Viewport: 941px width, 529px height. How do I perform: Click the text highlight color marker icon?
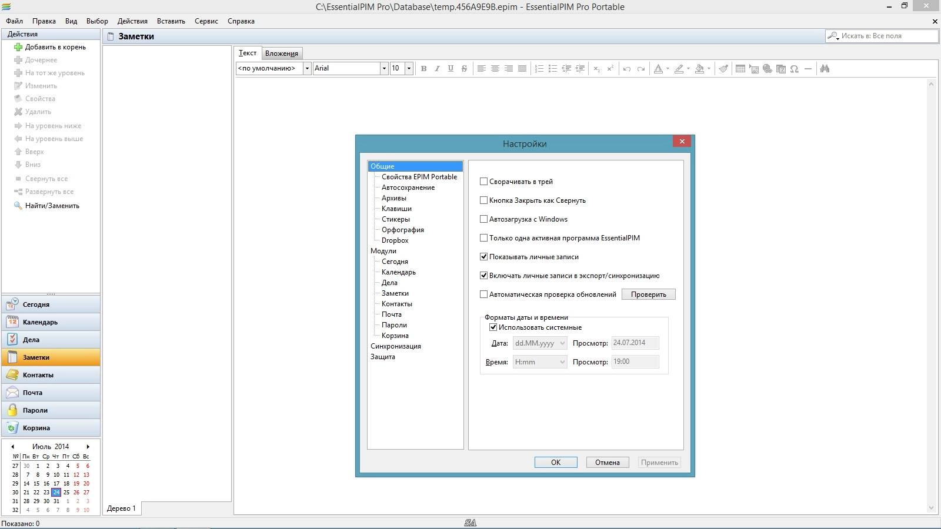(679, 69)
